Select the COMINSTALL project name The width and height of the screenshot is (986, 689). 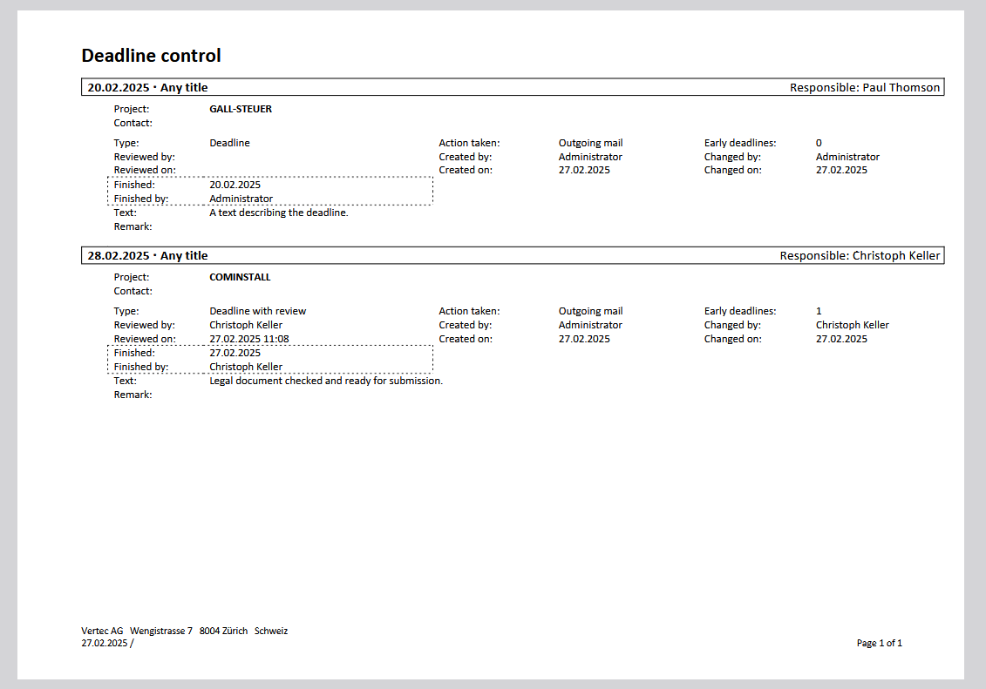pos(240,277)
